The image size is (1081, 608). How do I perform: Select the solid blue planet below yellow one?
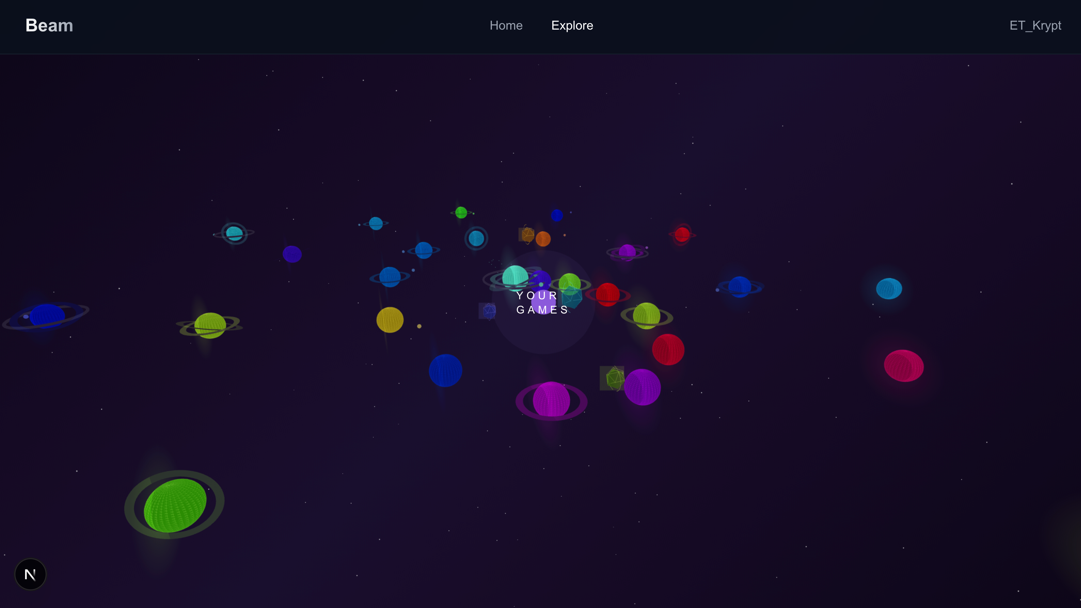tap(445, 370)
